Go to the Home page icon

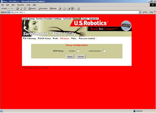point(25,9)
